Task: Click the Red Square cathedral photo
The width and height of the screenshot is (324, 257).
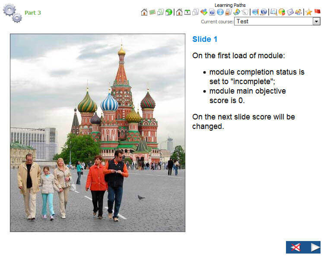Action: [x=98, y=133]
